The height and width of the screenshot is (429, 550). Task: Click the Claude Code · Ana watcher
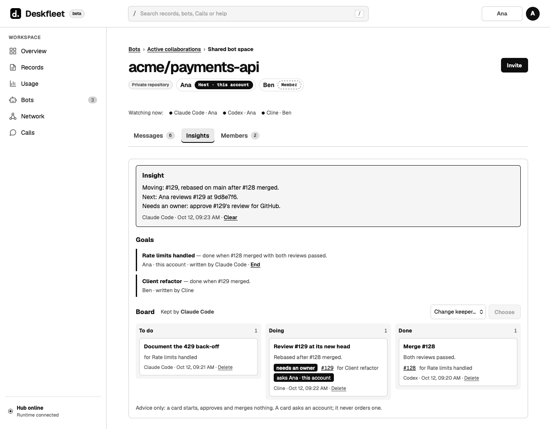pyautogui.click(x=193, y=113)
